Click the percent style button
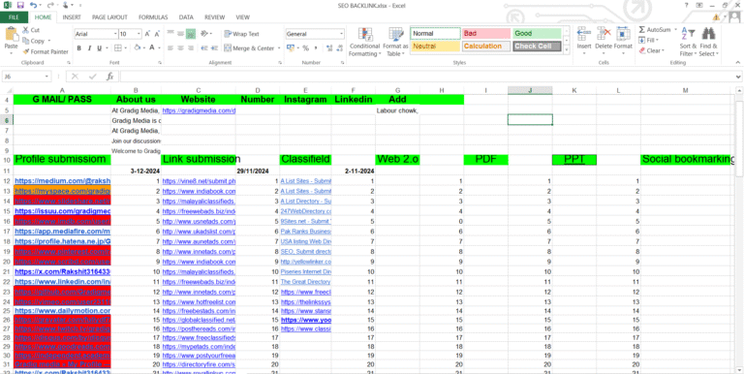Screen dimensions: 744x374 305,47
